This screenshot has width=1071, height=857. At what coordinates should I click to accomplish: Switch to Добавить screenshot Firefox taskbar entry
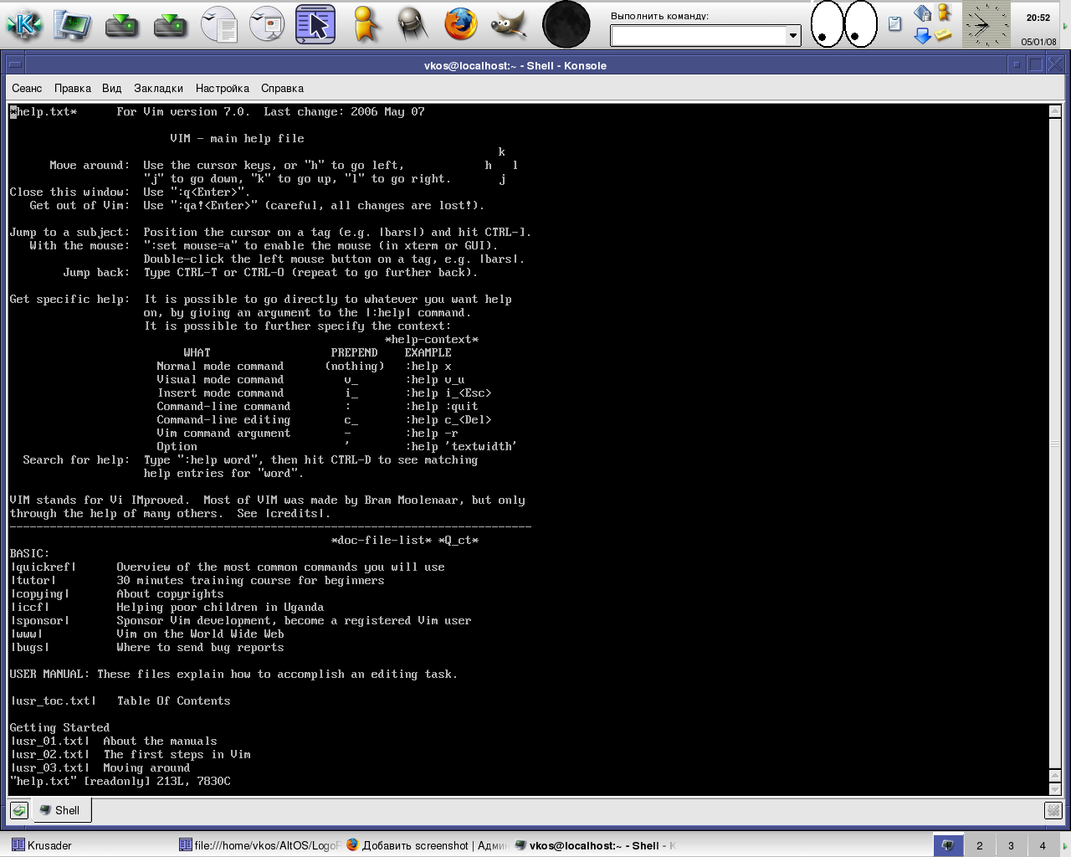pos(428,845)
